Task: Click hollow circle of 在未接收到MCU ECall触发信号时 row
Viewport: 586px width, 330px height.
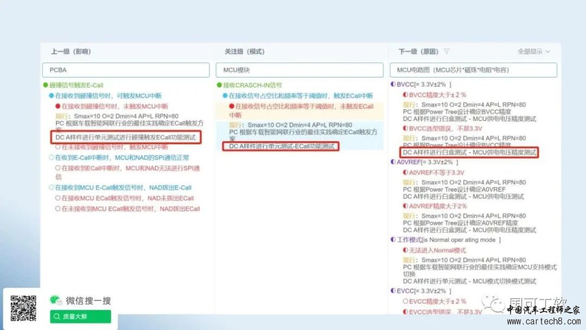Action: point(58,208)
